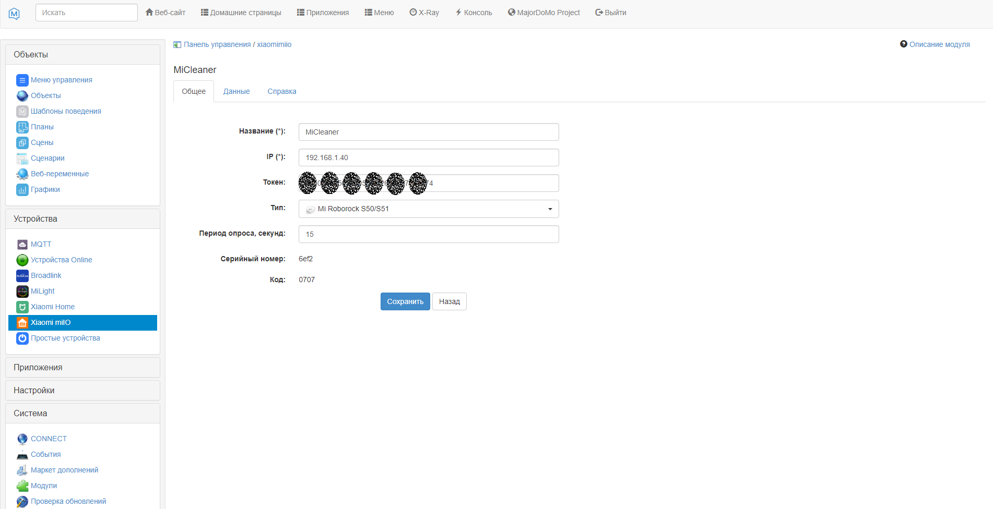Image resolution: width=993 pixels, height=509 pixels.
Task: Click the Устройства Online green icon
Action: (22, 260)
